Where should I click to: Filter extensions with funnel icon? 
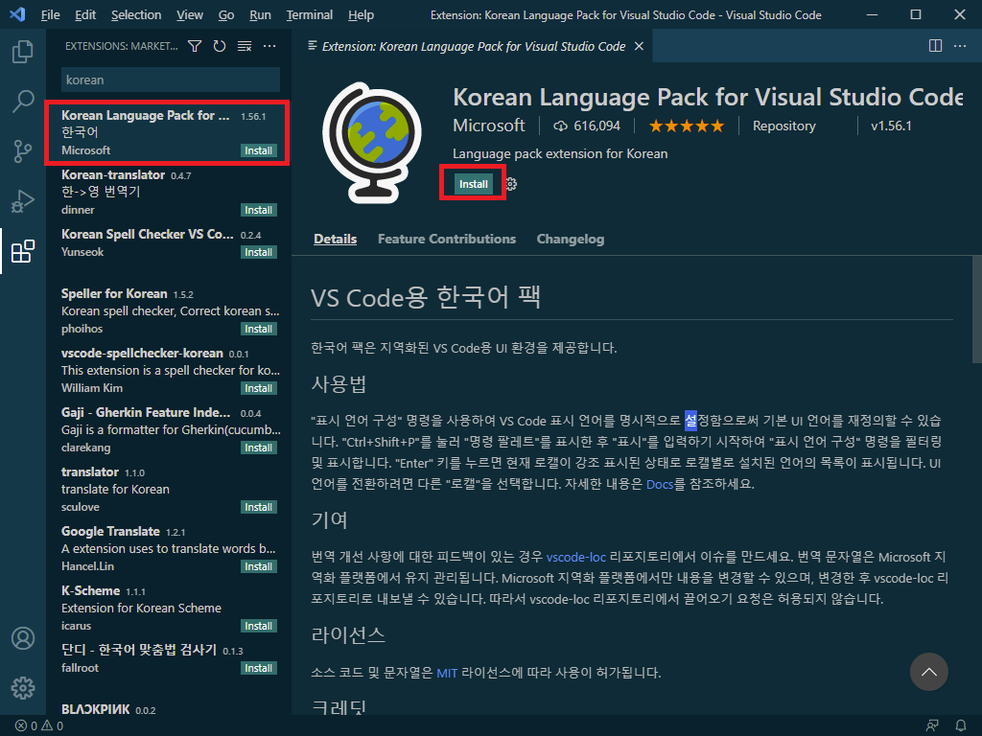[195, 46]
